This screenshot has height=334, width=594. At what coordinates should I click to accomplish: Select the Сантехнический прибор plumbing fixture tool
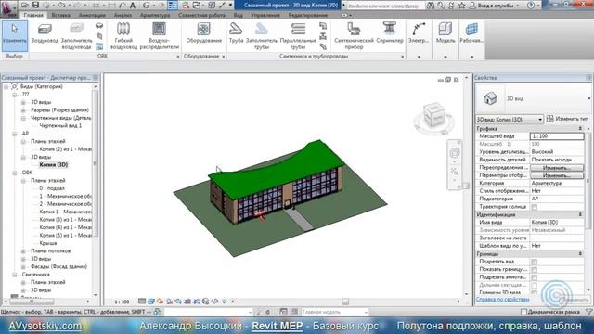354,36
